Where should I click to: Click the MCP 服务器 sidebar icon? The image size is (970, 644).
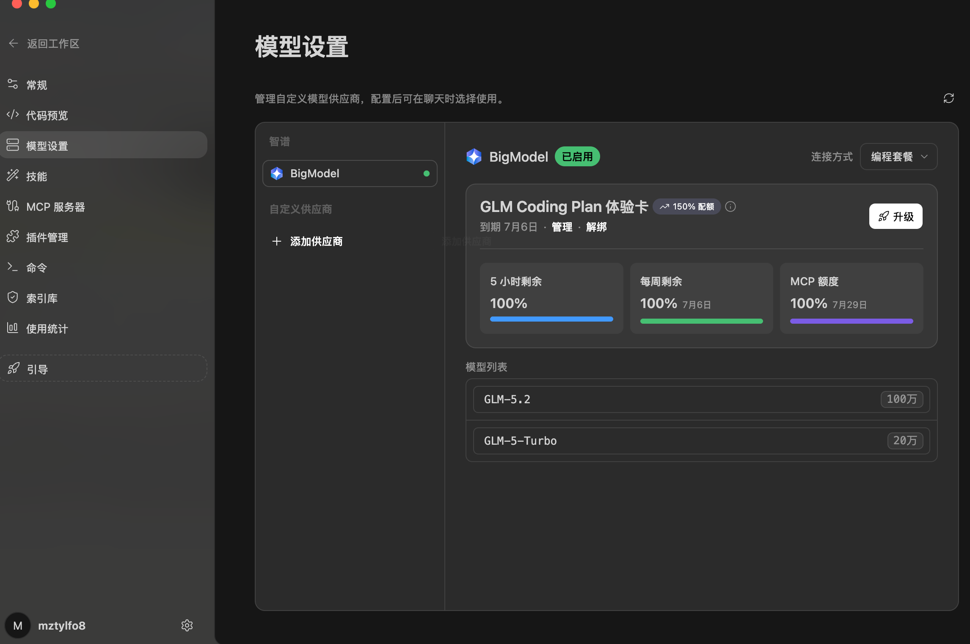click(x=13, y=206)
